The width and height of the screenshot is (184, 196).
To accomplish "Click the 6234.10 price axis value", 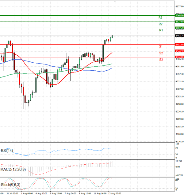I will pos(180,112).
